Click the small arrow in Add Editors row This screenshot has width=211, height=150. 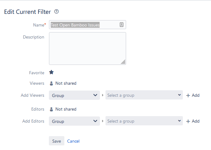103,121
